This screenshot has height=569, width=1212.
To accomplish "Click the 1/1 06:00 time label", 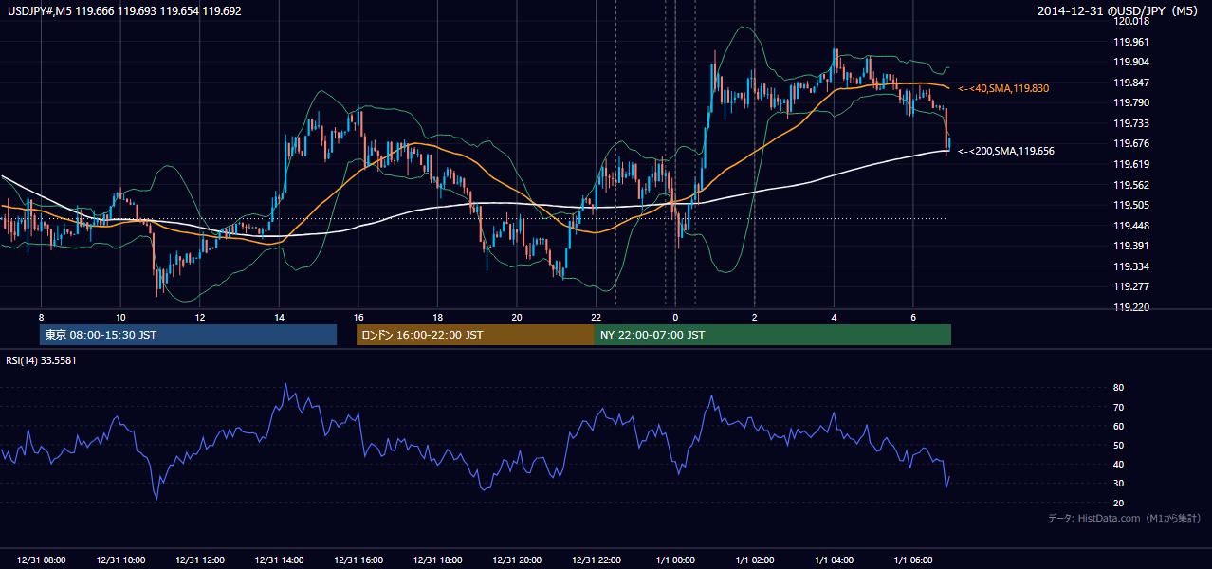I will point(912,560).
